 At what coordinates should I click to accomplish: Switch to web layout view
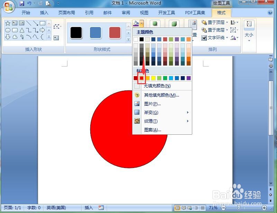(x=190, y=208)
